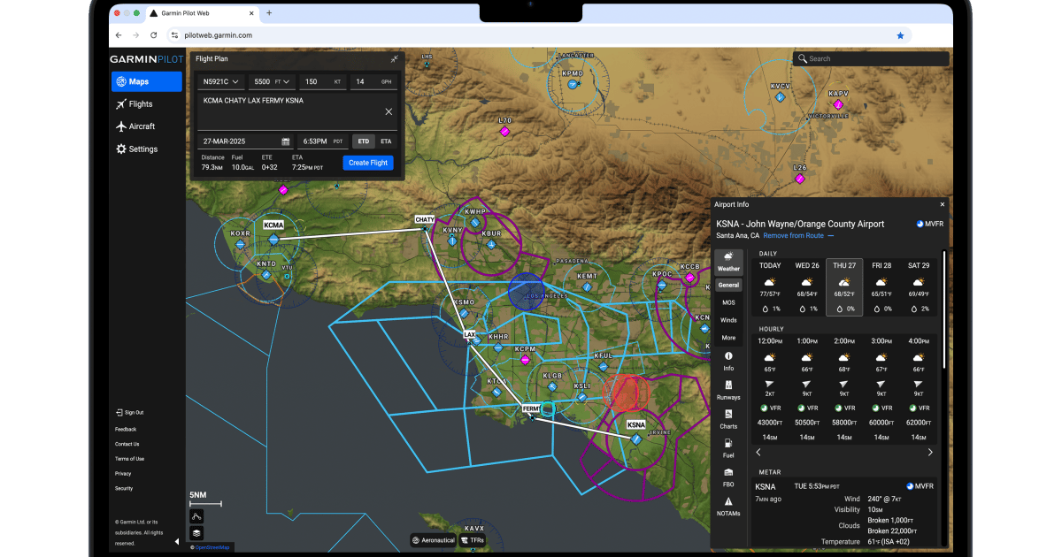The height and width of the screenshot is (557, 1062).
Task: Open the N5921C aircraft dropdown
Action: click(x=220, y=81)
